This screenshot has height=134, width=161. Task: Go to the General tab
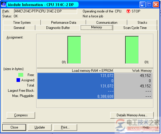(19, 28)
